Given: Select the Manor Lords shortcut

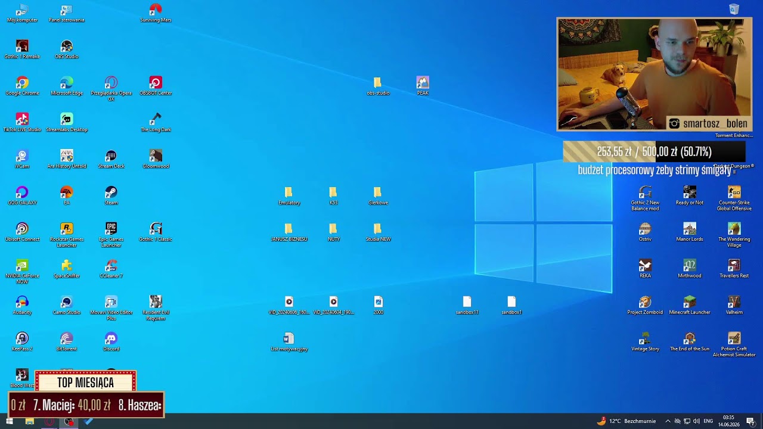Looking at the screenshot, I should pos(690,232).
